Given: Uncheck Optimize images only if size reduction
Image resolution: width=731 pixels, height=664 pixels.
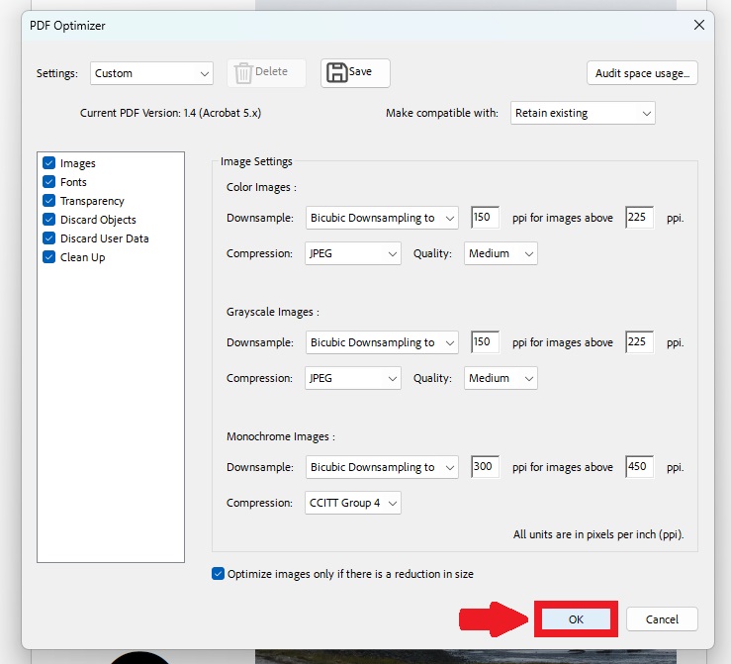Looking at the screenshot, I should (218, 574).
